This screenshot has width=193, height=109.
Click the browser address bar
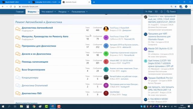coord(93,7)
